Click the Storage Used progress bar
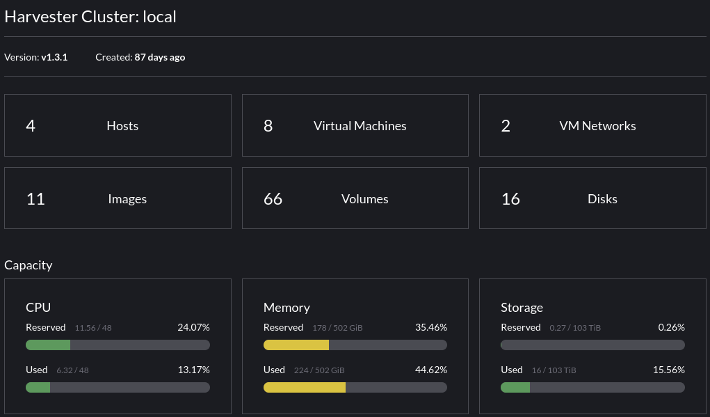Viewport: 710px width, 417px height. click(592, 388)
